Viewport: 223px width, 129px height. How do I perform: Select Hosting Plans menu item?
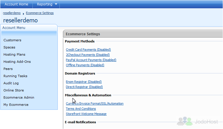(x=14, y=54)
